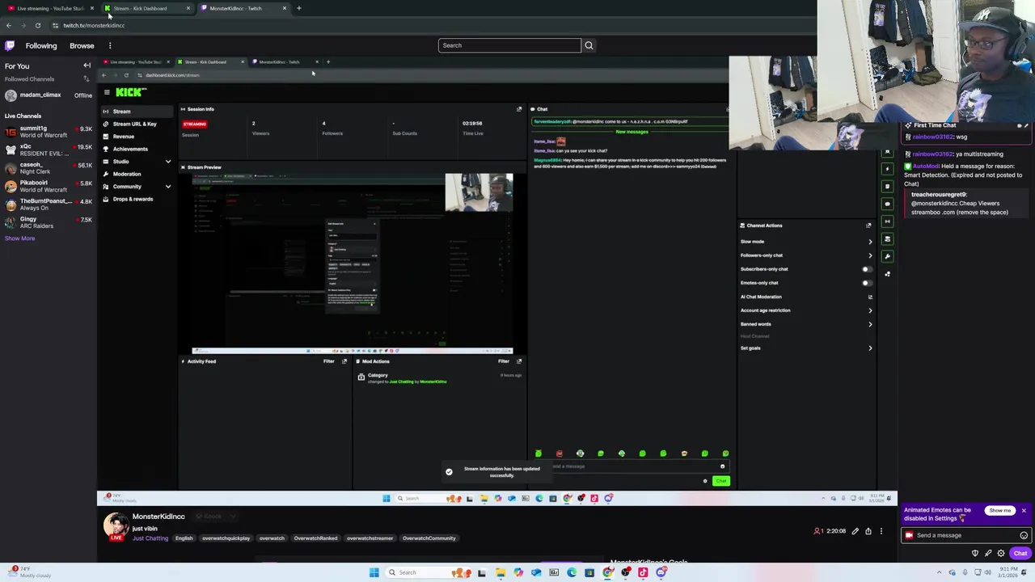The height and width of the screenshot is (582, 1035).
Task: Click the OverwatchRanked tag
Action: pos(315,538)
